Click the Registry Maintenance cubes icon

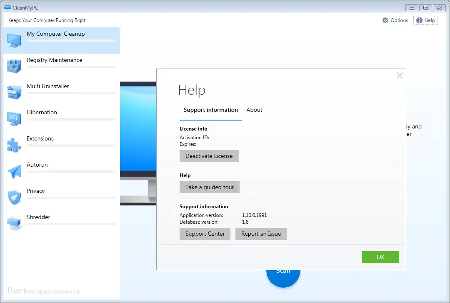point(14,66)
